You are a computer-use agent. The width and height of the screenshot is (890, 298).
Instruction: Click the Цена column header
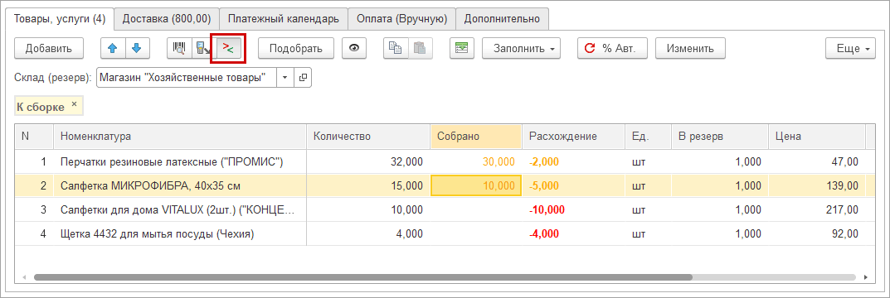tap(816, 137)
